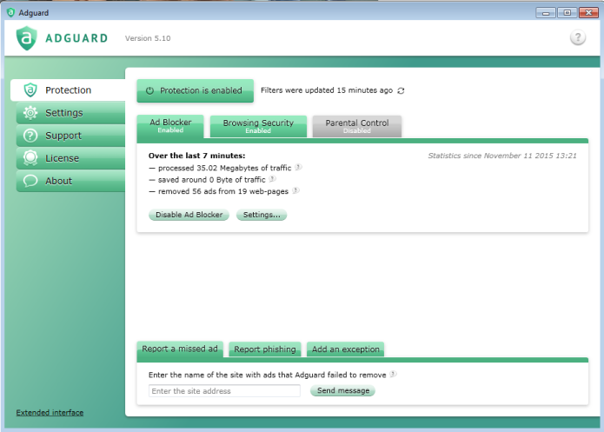Select the 'Add an exception' tab
604x432 pixels.
[346, 349]
